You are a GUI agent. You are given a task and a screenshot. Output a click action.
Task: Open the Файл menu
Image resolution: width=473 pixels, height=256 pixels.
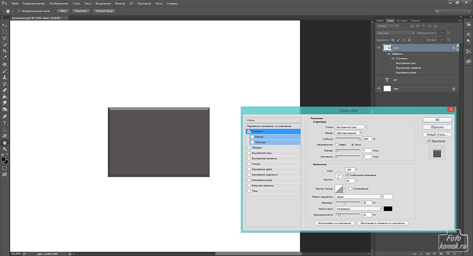(x=15, y=3)
